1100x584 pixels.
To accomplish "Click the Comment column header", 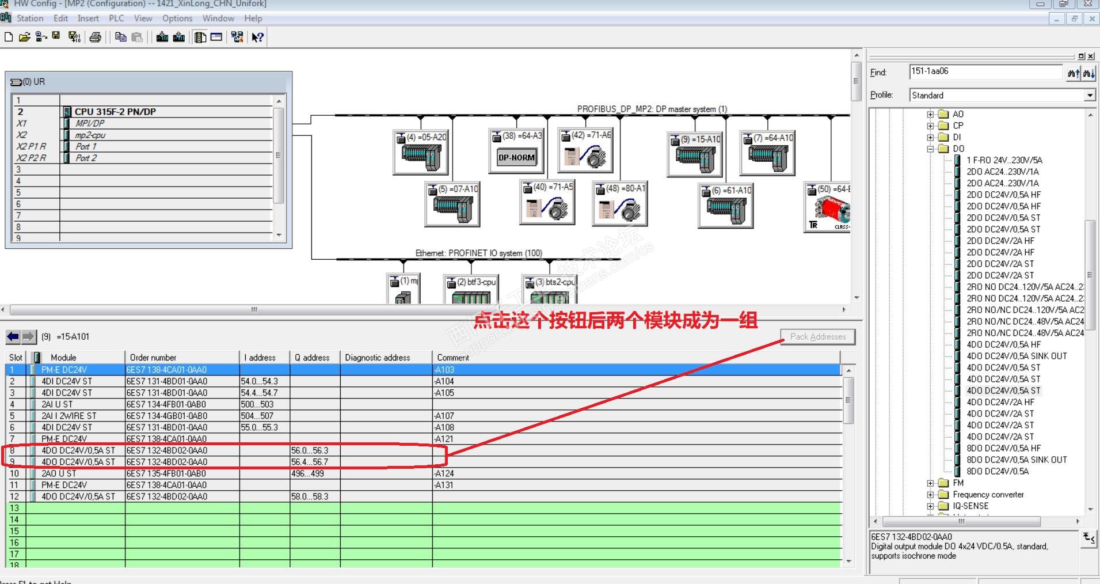I will tap(636, 358).
